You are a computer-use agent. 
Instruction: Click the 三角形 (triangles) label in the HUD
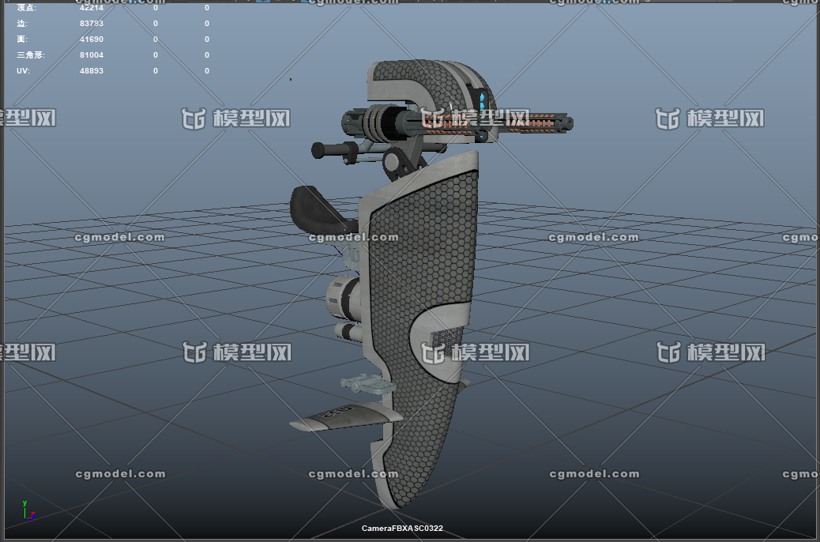pos(30,55)
